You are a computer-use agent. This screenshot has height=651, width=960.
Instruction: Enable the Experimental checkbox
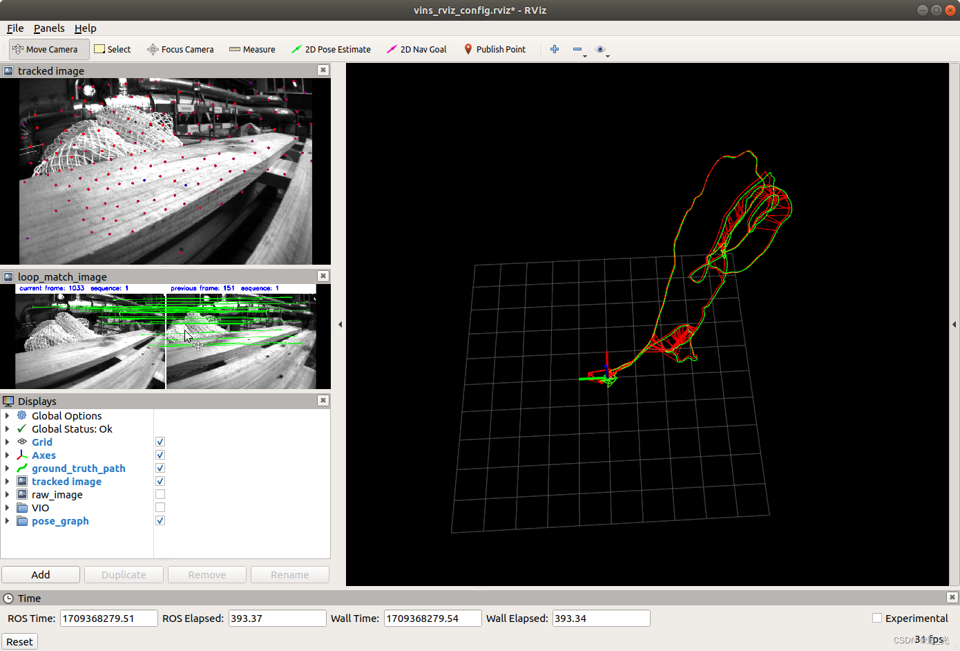click(x=877, y=618)
